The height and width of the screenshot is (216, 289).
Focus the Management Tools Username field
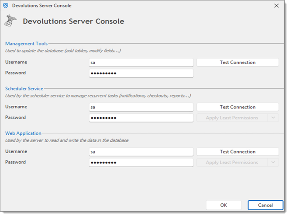click(141, 63)
